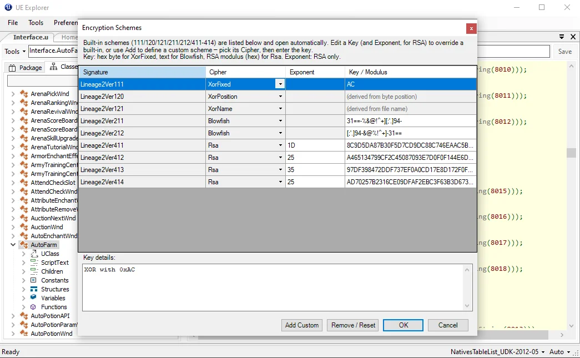Click Add Custom button
Screen dimensions: 580x358
tap(302, 325)
